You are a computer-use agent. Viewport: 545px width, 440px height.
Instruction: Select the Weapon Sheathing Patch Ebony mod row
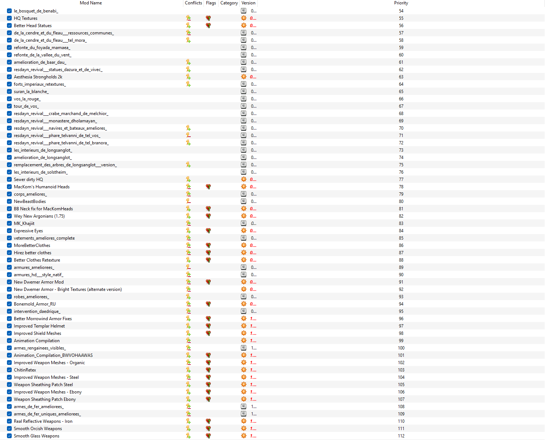pos(45,399)
